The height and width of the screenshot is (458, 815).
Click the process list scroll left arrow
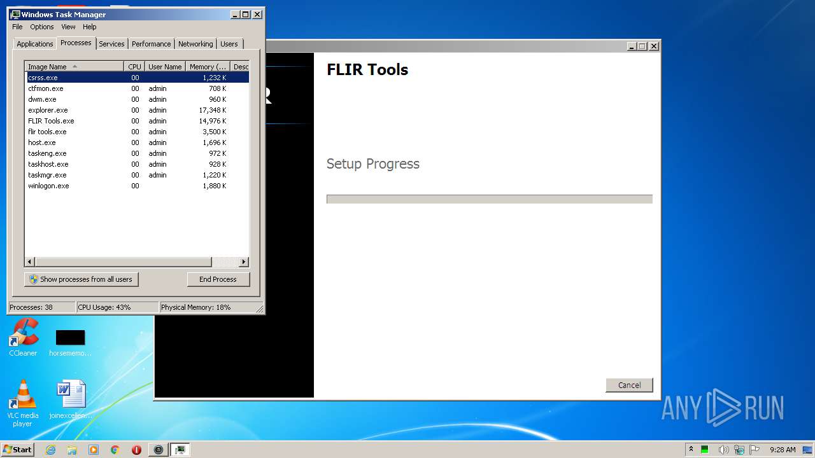click(x=30, y=261)
